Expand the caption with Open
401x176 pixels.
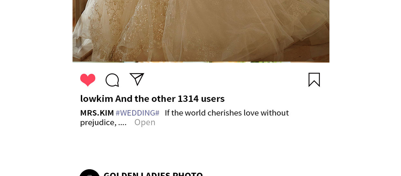click(145, 122)
